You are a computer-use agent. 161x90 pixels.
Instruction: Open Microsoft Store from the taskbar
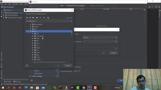(37, 88)
